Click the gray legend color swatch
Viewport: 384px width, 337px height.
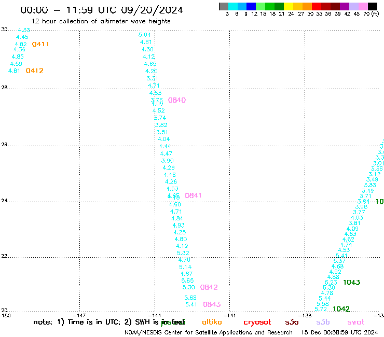point(224,6)
